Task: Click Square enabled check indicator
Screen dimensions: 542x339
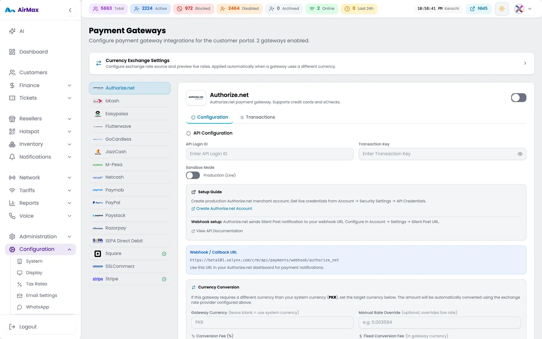Action: 164,254
